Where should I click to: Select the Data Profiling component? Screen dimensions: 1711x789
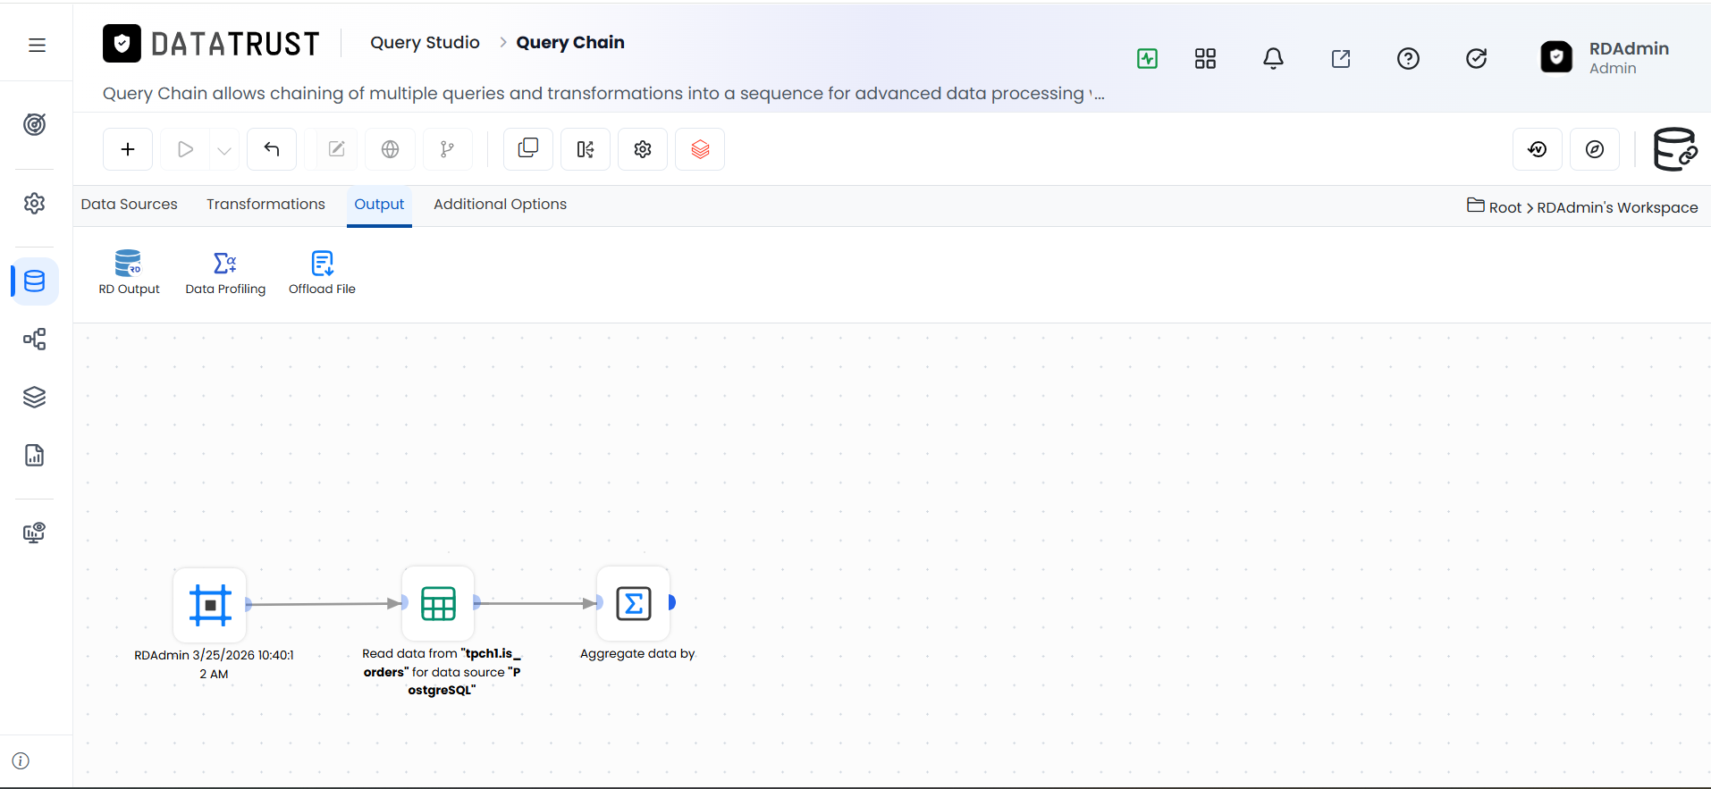(x=225, y=273)
